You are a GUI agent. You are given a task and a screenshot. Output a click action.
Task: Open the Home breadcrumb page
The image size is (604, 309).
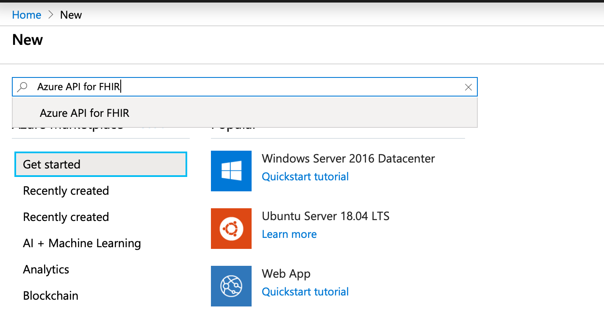tap(26, 14)
